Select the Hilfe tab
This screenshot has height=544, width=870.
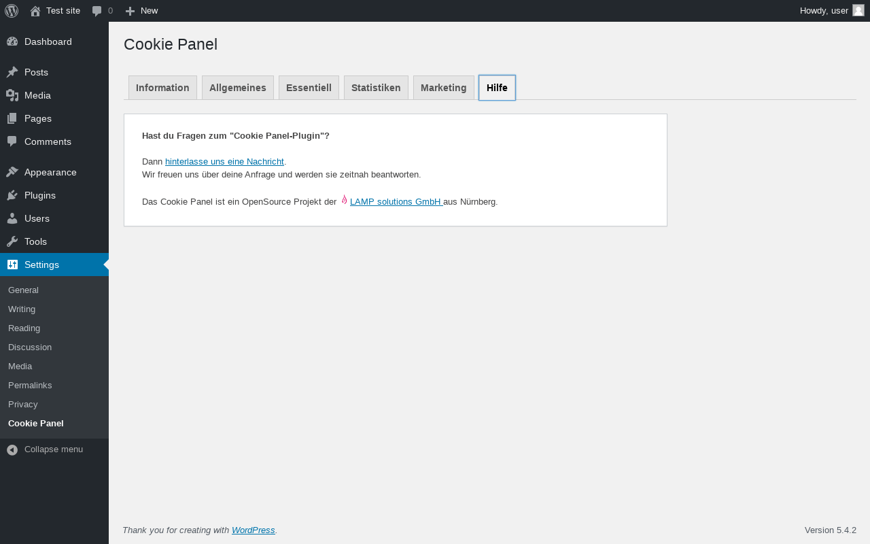497,88
